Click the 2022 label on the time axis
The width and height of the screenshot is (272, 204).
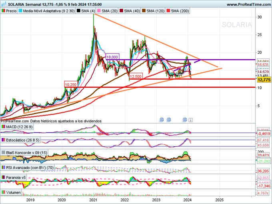[124, 200]
